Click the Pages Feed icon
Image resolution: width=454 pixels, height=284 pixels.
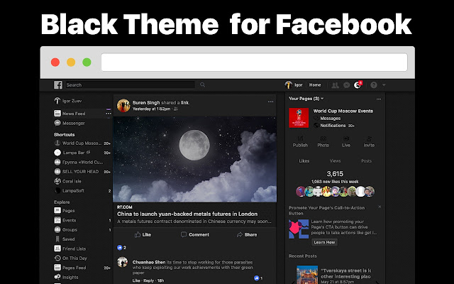click(57, 268)
